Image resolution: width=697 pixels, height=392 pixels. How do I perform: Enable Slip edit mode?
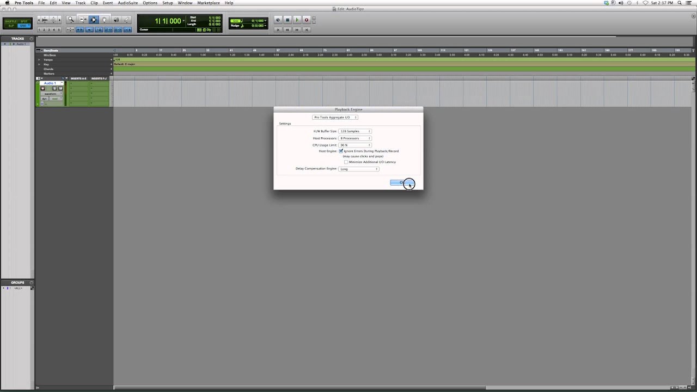coord(11,26)
